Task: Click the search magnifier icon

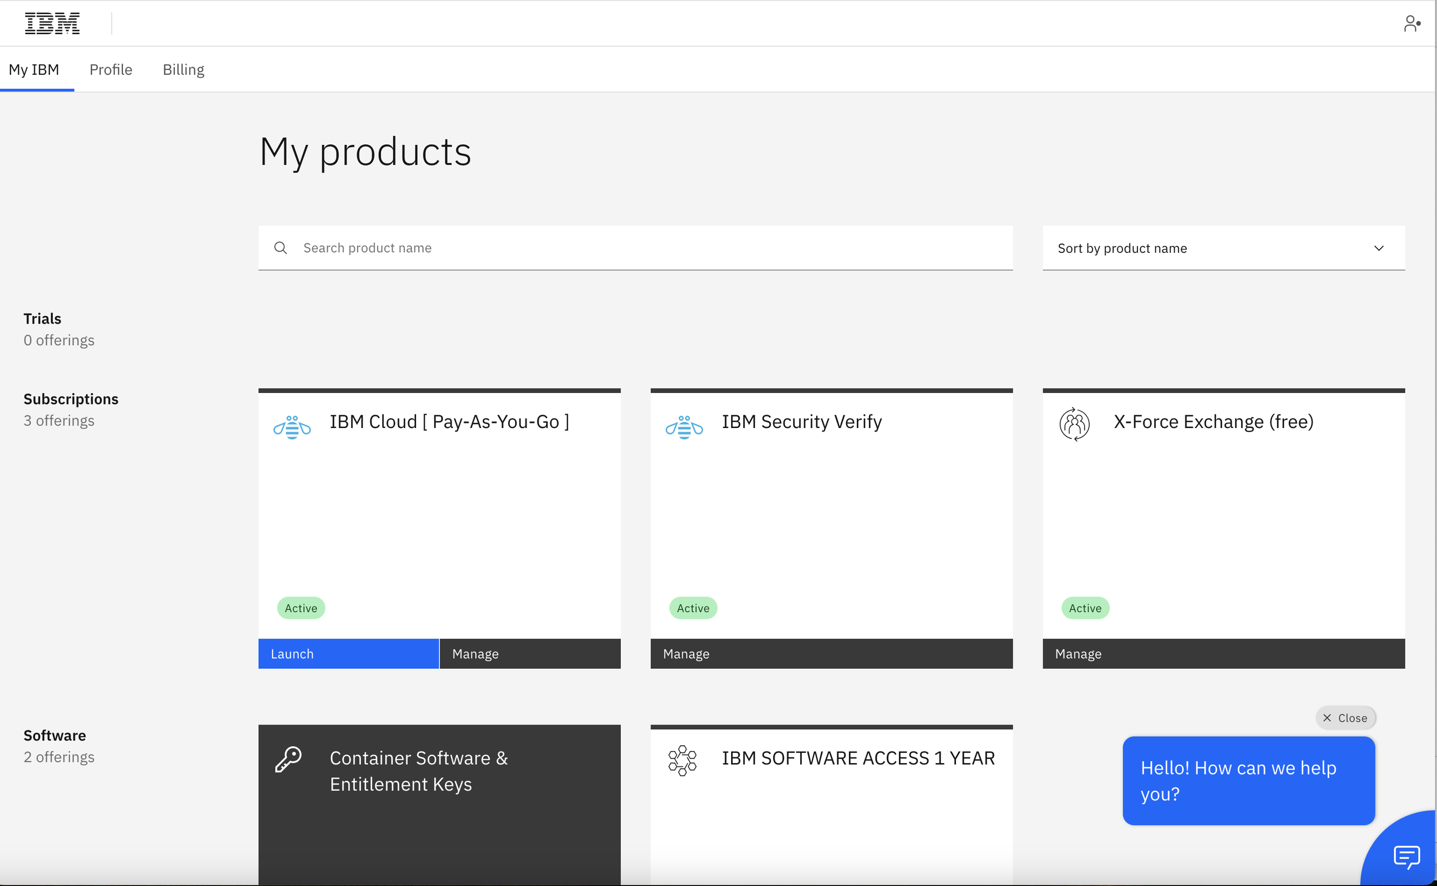Action: click(x=281, y=248)
